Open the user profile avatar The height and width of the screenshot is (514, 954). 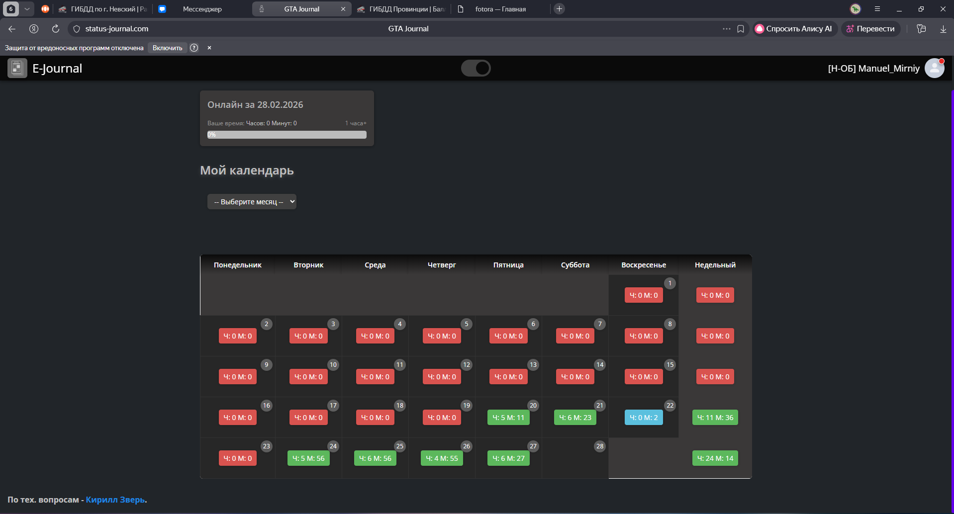pyautogui.click(x=934, y=68)
